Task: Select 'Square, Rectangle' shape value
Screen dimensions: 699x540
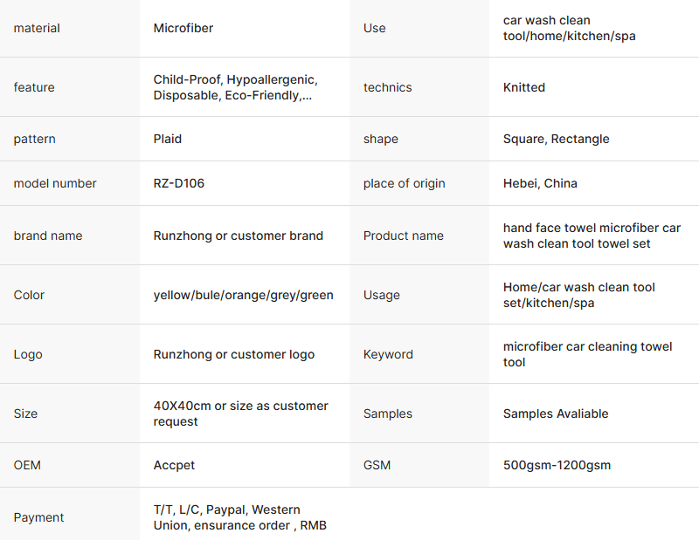Action: pos(557,139)
